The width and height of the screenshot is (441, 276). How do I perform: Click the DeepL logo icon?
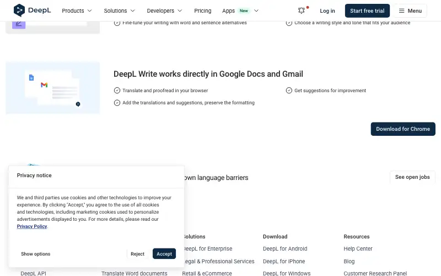(19, 10)
